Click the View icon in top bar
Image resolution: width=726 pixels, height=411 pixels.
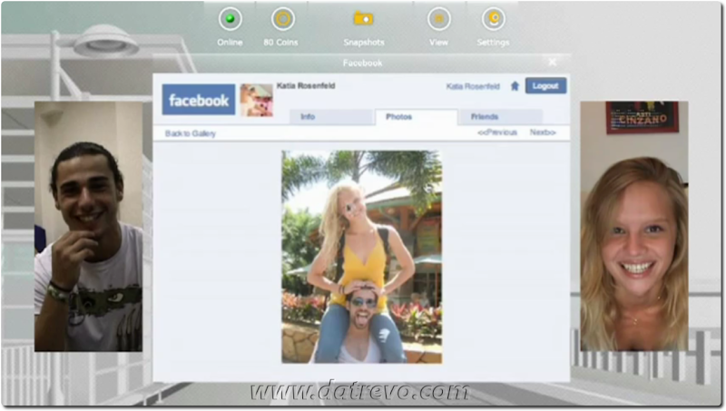tap(438, 19)
